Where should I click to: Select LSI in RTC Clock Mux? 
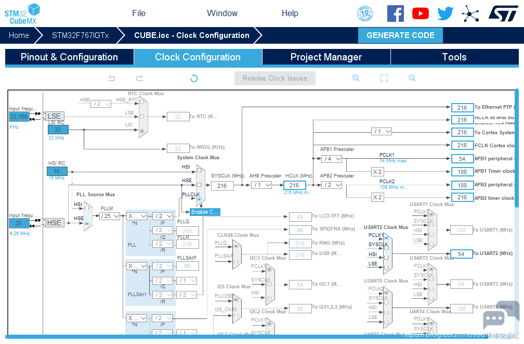tap(142, 131)
